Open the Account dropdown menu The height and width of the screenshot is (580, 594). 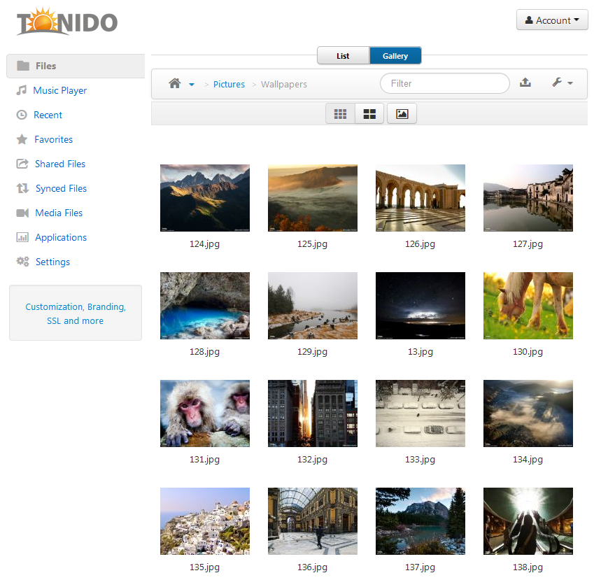coord(552,20)
